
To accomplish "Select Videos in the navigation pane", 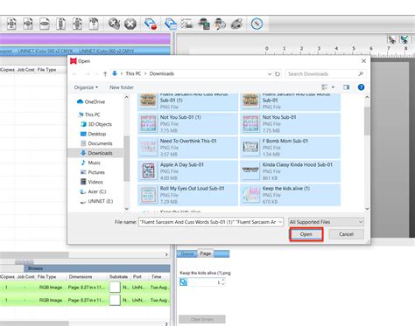I will tap(92, 182).
